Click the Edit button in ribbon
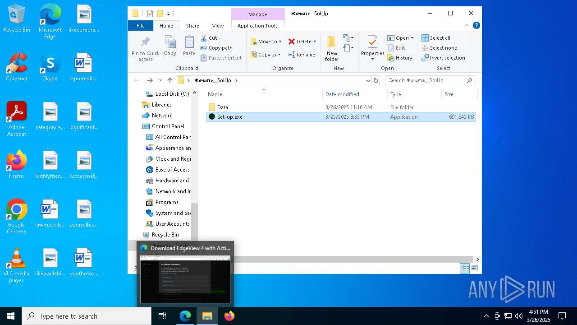The image size is (577, 325). [396, 48]
